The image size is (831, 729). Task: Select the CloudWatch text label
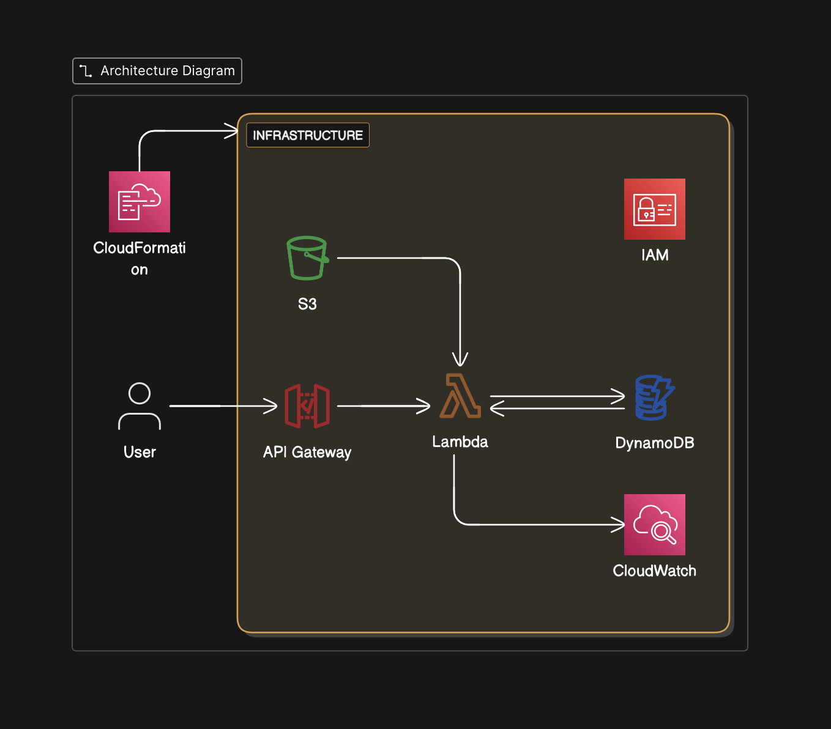click(x=655, y=571)
